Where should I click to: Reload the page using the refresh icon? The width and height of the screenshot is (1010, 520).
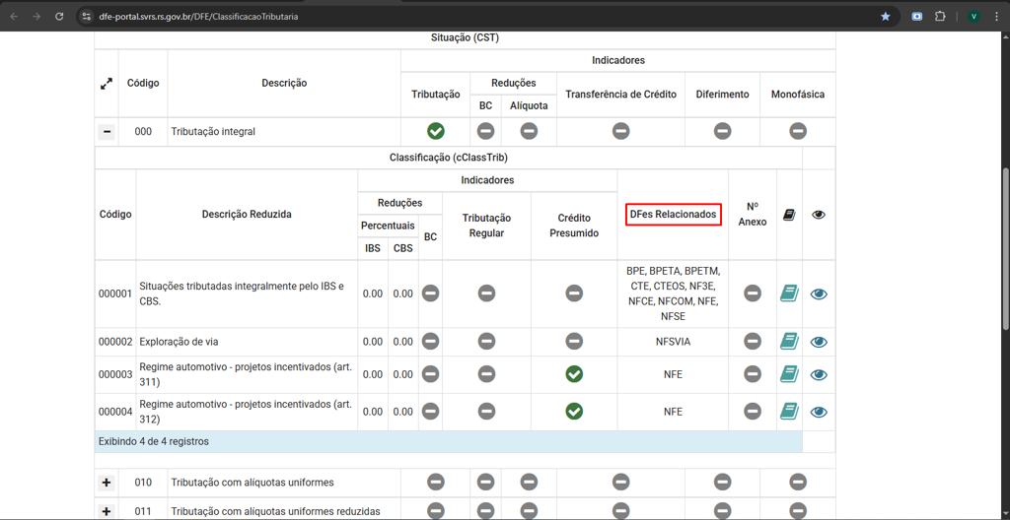click(x=59, y=17)
